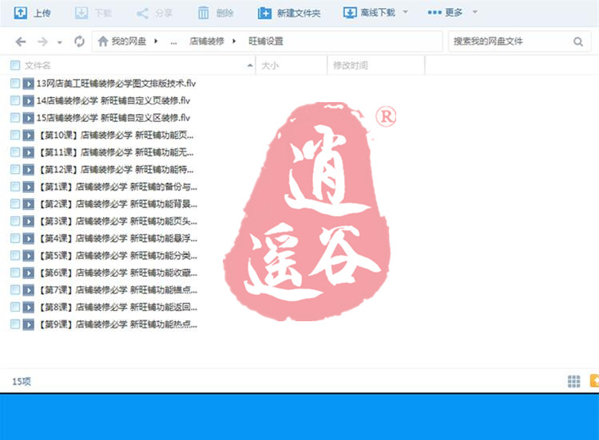599x440 pixels.
Task: Click the 文件名 sort arrow
Action: coord(249,65)
